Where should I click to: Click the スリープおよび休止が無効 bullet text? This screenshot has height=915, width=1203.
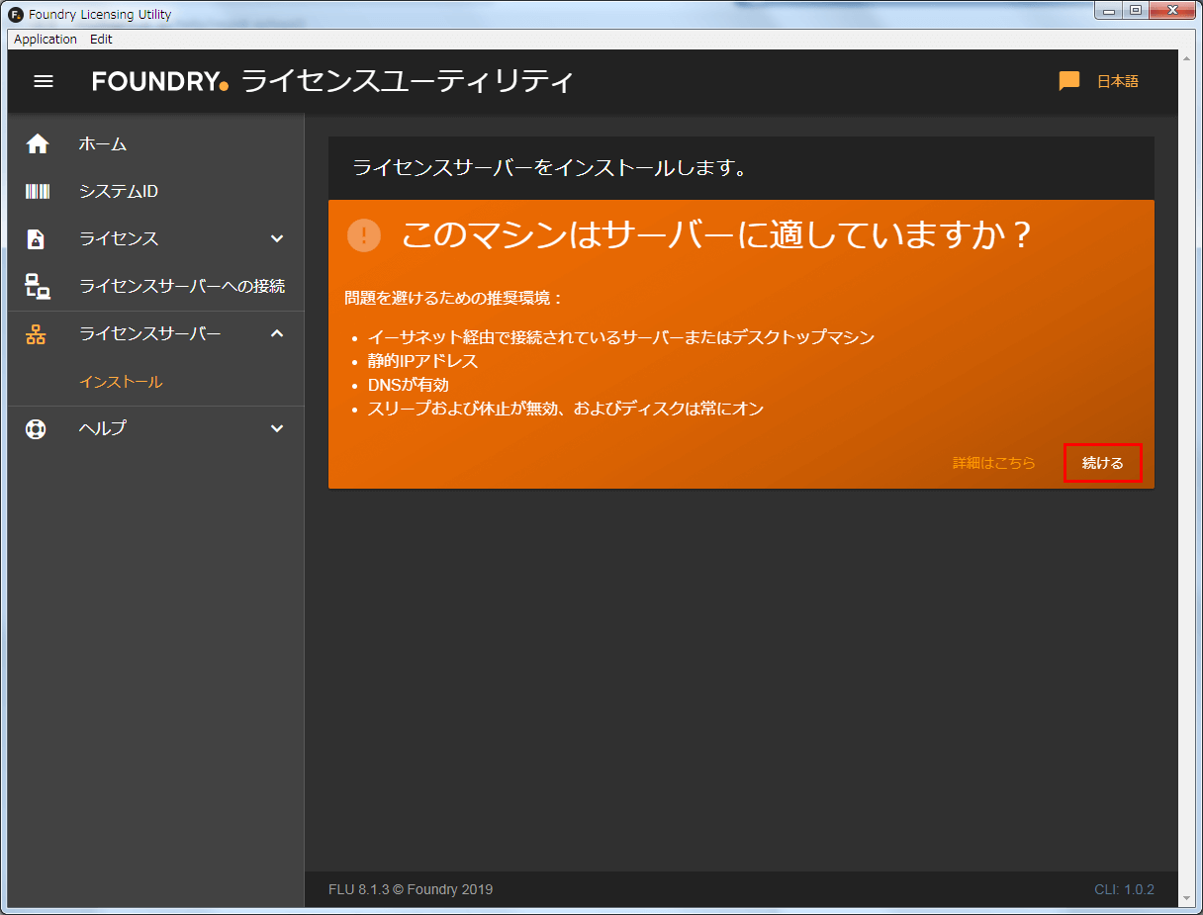(566, 409)
